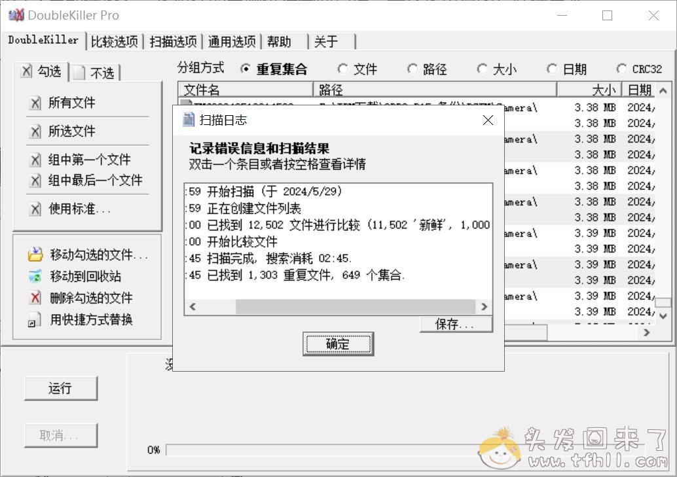The width and height of the screenshot is (677, 477).
Task: Open the 关于 tab
Action: point(333,42)
